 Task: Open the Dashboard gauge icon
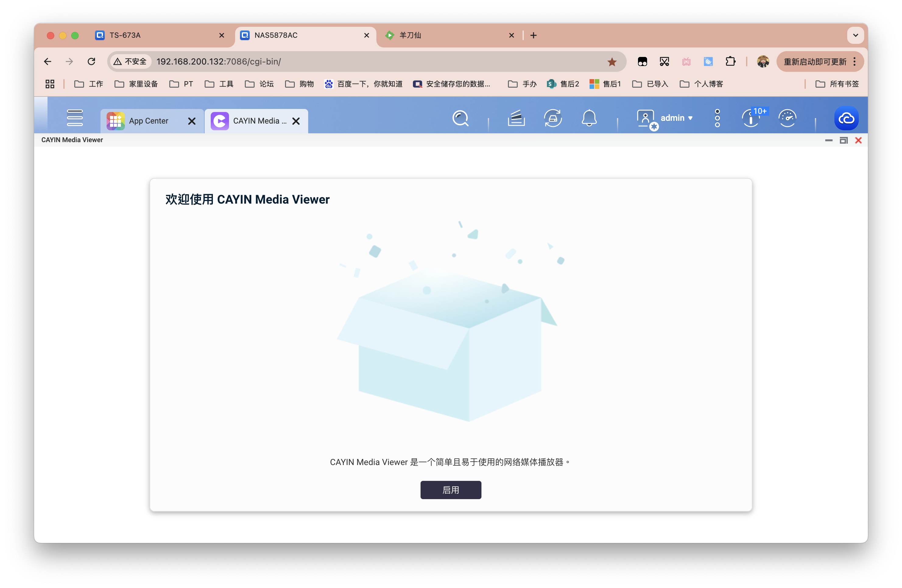(787, 119)
